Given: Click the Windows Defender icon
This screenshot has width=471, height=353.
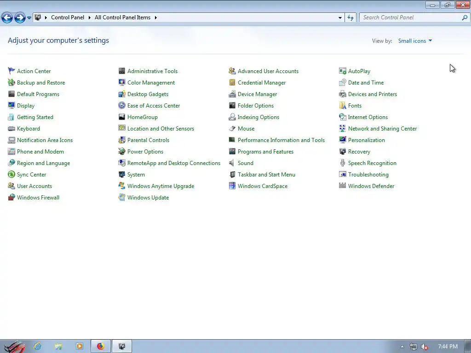Looking at the screenshot, I should coord(342,186).
